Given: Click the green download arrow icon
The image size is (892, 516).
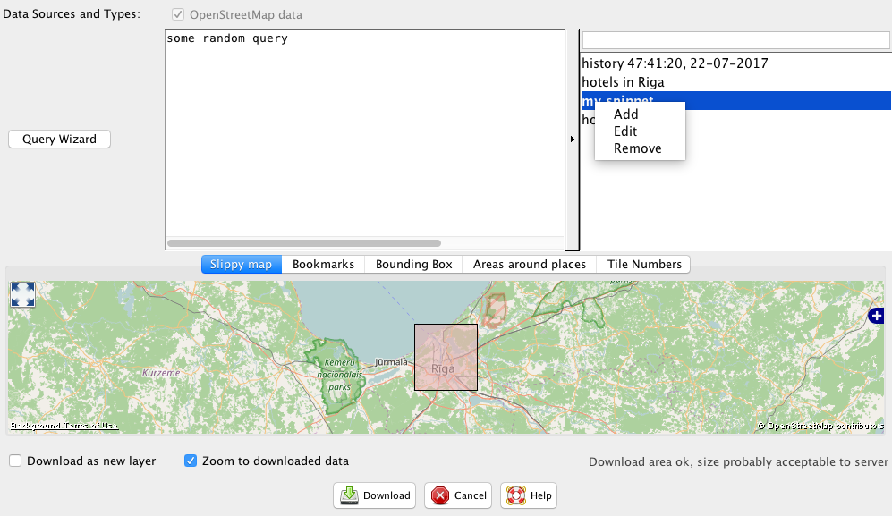Looking at the screenshot, I should (x=350, y=495).
